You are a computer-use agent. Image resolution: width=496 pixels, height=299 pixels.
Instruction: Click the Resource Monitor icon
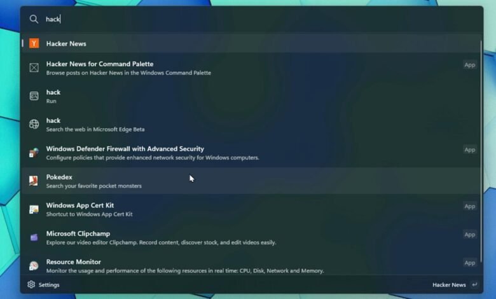[34, 265]
